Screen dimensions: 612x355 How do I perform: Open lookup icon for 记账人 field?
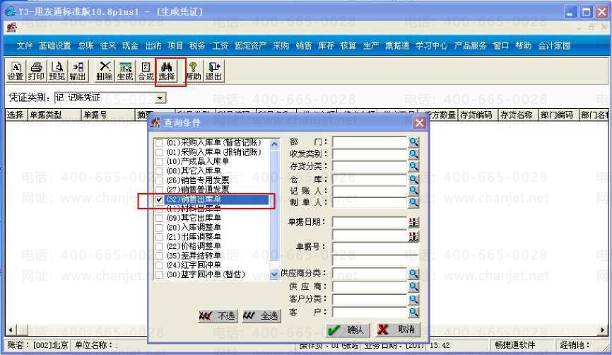[x=413, y=191]
